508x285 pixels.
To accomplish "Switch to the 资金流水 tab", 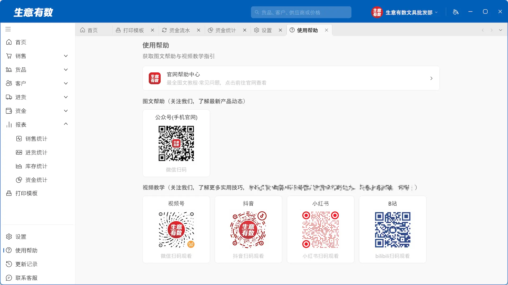I will pos(176,30).
